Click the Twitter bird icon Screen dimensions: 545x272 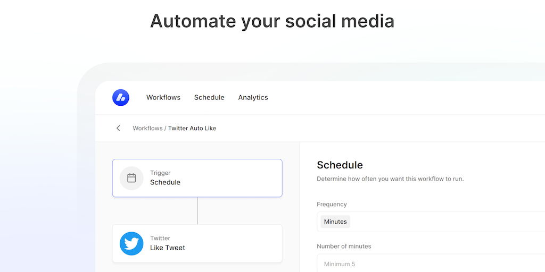(131, 243)
